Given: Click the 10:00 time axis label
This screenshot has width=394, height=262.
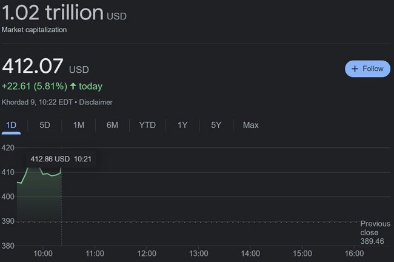Looking at the screenshot, I should pyautogui.click(x=43, y=254).
